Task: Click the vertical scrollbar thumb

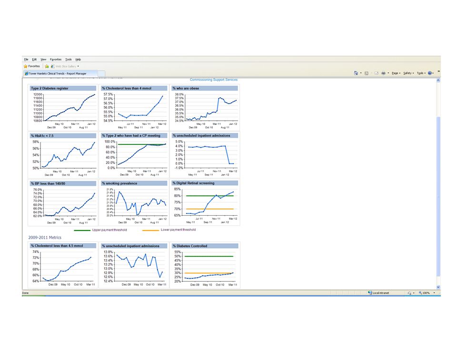Action: click(438, 196)
